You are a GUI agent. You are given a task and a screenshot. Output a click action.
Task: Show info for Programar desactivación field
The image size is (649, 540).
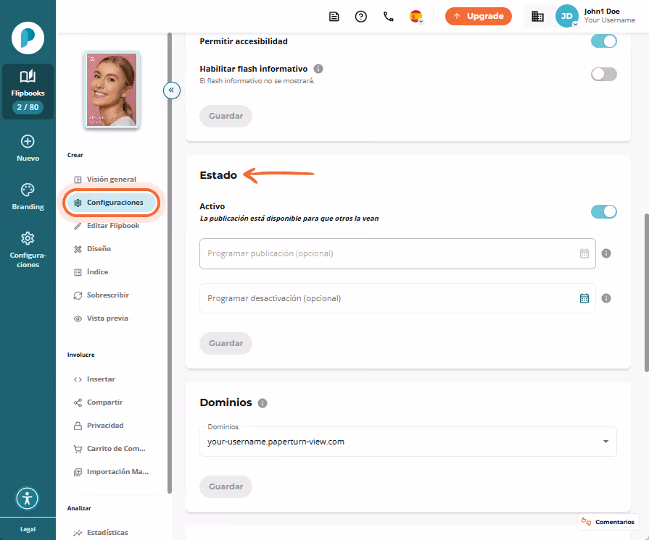[x=606, y=298]
